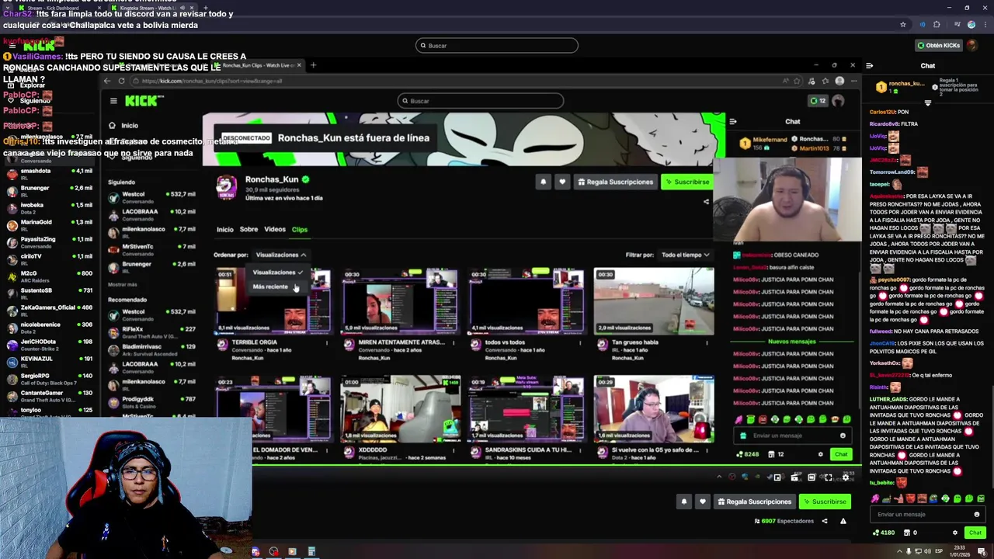Image resolution: width=994 pixels, height=559 pixels.
Task: Open extensions puzzle icon in outer browser
Action: tap(937, 25)
